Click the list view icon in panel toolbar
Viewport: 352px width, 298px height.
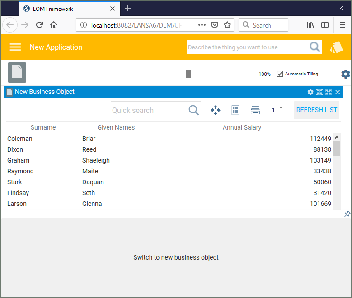click(235, 110)
